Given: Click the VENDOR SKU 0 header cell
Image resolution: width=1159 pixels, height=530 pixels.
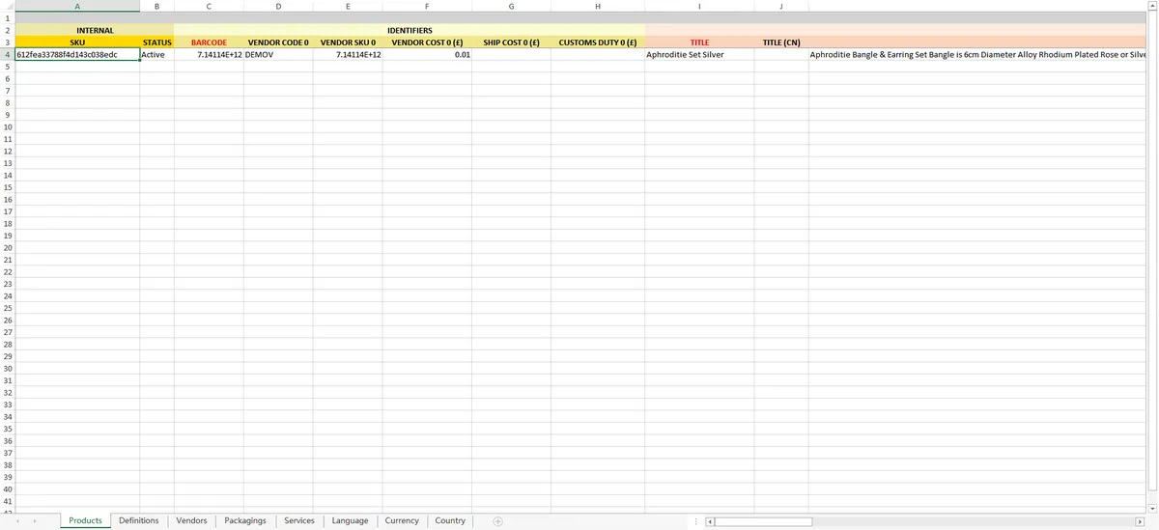Looking at the screenshot, I should coord(348,42).
